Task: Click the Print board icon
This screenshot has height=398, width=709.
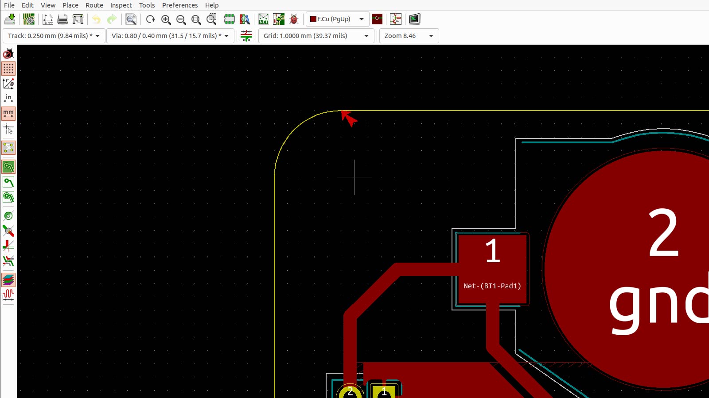Action: (x=63, y=19)
